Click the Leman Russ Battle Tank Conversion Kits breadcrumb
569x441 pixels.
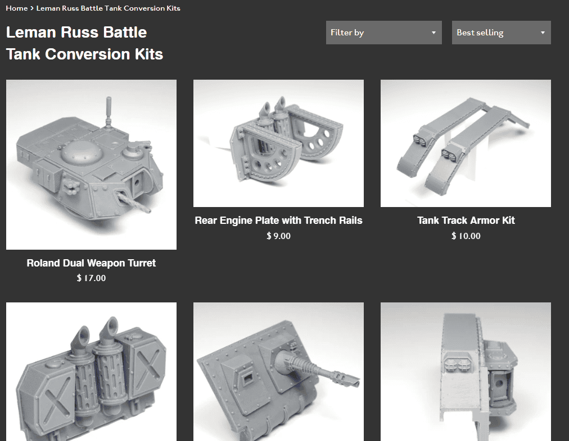(x=108, y=8)
